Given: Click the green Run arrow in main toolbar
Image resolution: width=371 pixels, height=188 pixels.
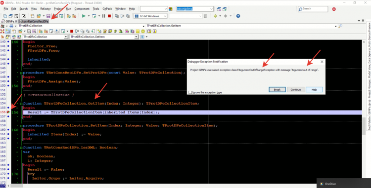Looking at the screenshot, I should [84, 16].
